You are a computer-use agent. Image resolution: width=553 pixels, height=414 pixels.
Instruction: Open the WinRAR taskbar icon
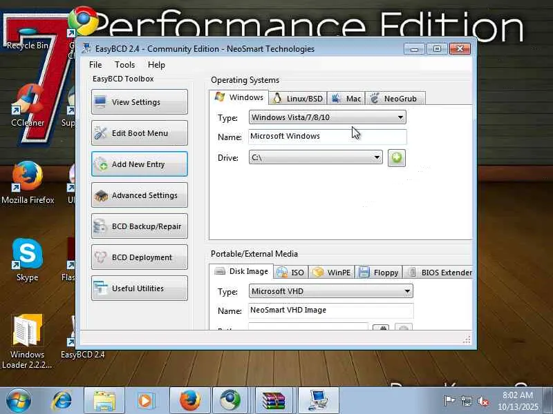(274, 401)
